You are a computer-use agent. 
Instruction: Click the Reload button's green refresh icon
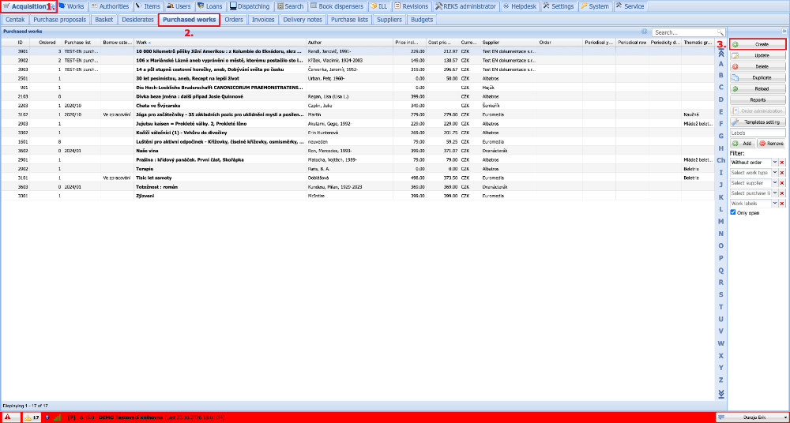click(735, 88)
